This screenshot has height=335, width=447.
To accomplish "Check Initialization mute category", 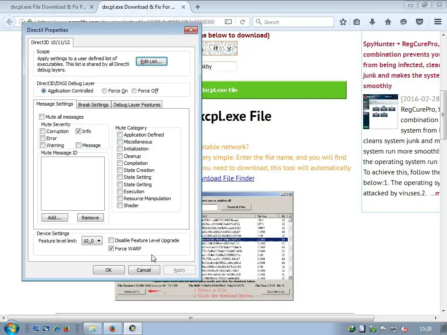I will click(120, 149).
